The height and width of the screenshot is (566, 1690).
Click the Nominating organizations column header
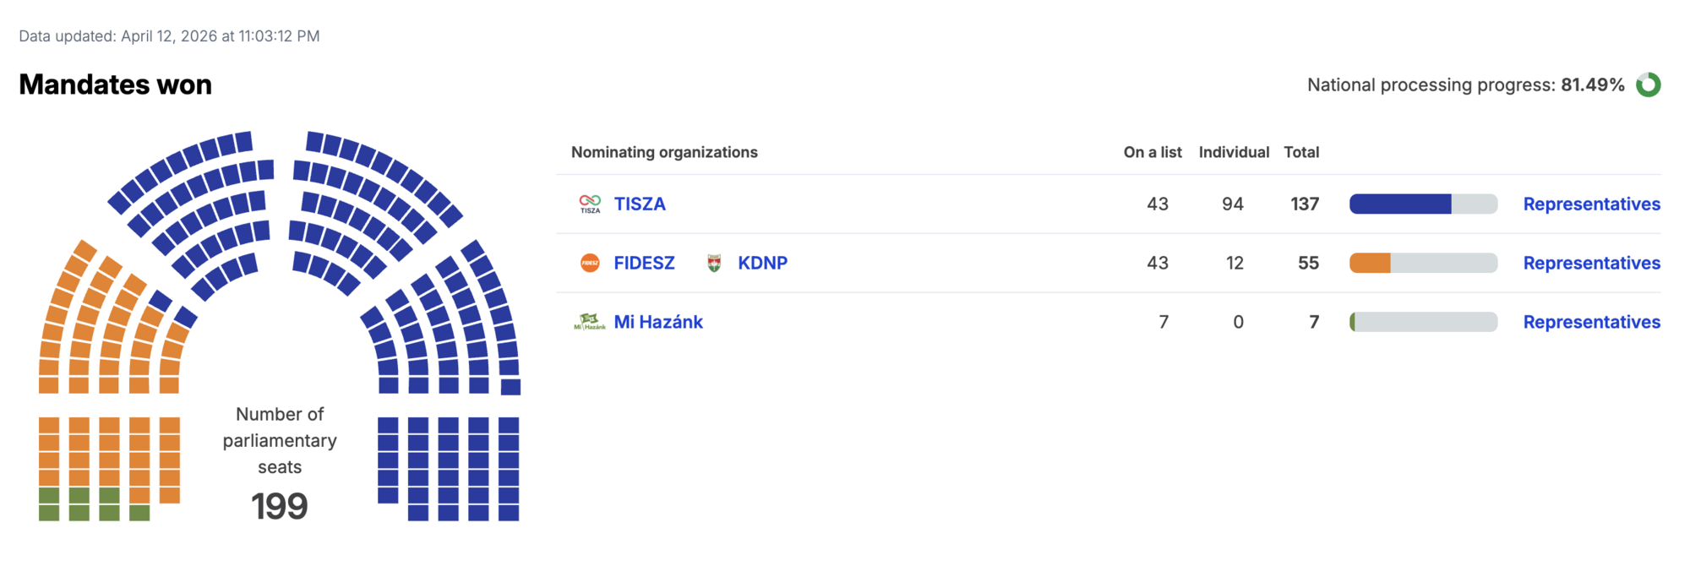(x=664, y=152)
